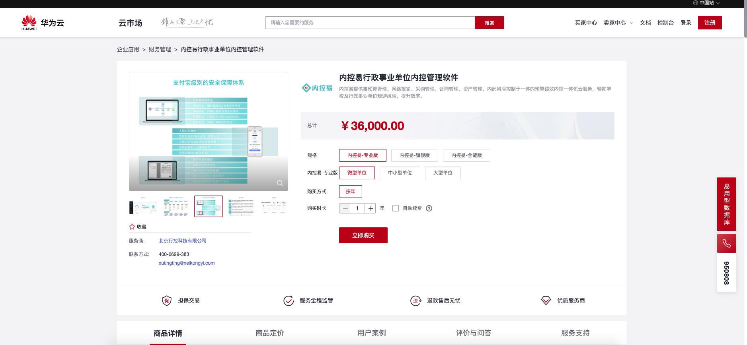This screenshot has width=747, height=345.
Task: Click the 精品汇聚 上云无忧 slogan
Action: tap(187, 22)
